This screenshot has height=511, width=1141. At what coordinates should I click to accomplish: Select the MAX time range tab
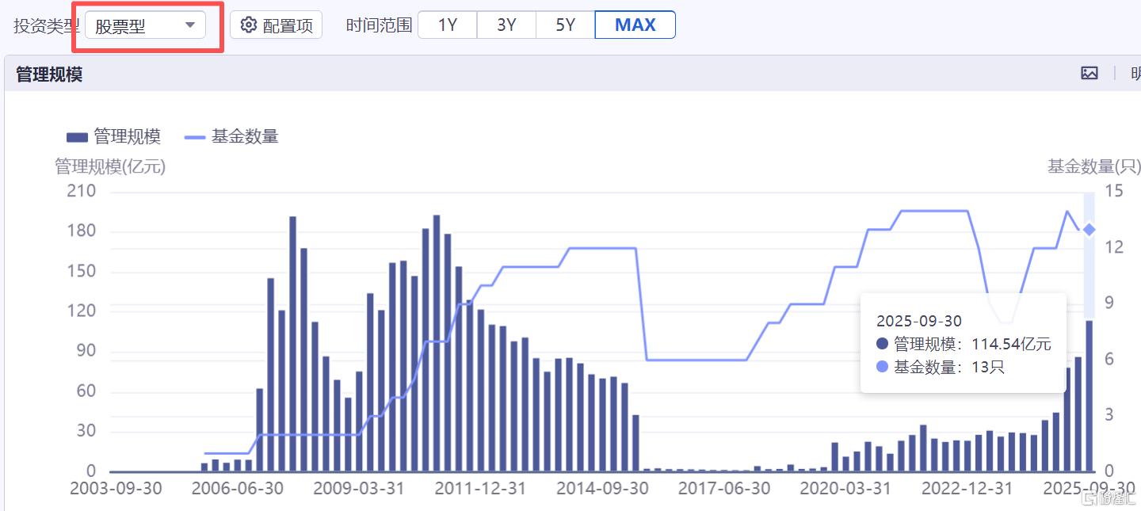[635, 25]
